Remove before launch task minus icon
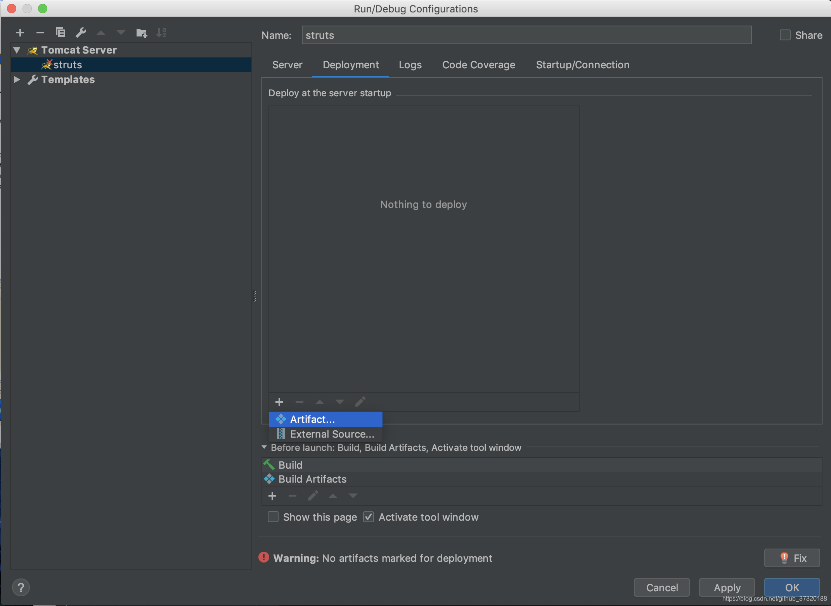This screenshot has height=606, width=831. (x=293, y=496)
